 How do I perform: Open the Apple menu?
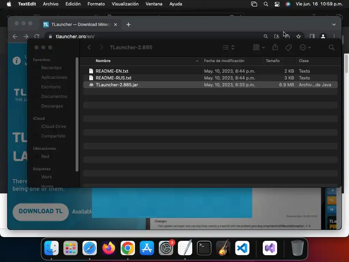tap(9, 4)
